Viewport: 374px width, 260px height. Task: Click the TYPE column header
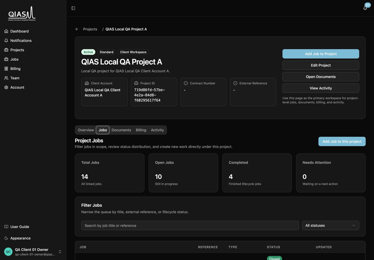tap(233, 247)
